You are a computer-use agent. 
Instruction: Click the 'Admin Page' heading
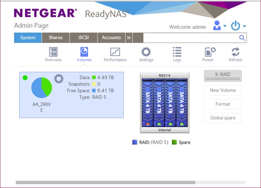(31, 26)
